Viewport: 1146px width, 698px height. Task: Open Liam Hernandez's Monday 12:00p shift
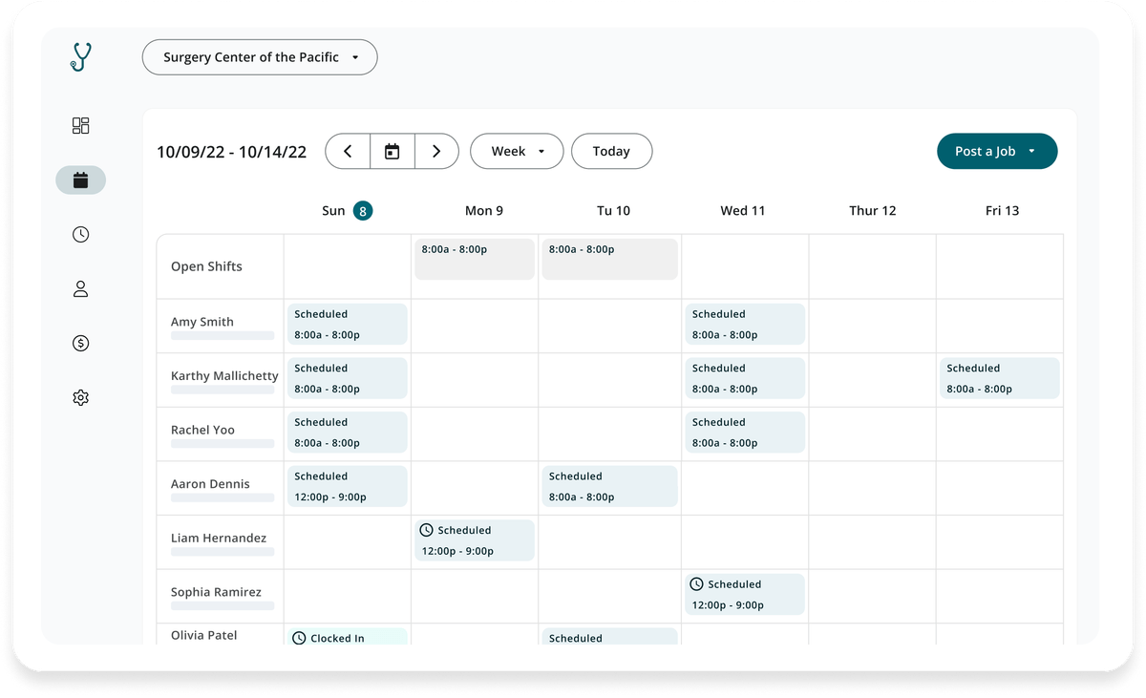pyautogui.click(x=475, y=540)
